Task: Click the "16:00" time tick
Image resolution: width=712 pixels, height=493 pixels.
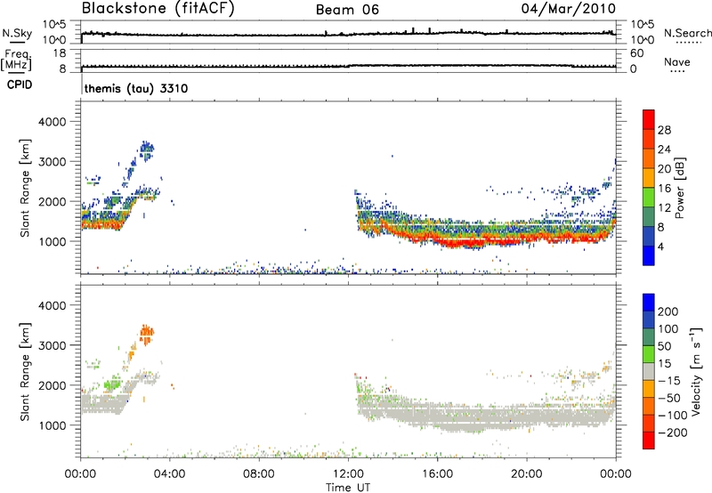Action: click(437, 474)
